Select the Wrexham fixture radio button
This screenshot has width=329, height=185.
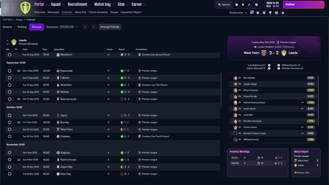(10, 85)
